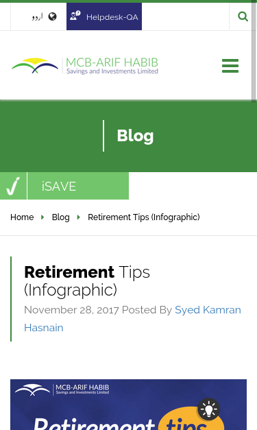
Task: Click the MCB-ARIF HABIB logo text
Action: (112, 66)
